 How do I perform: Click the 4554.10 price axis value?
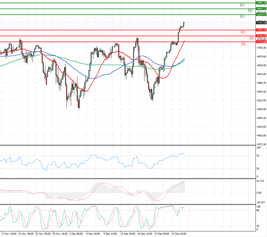point(261,92)
